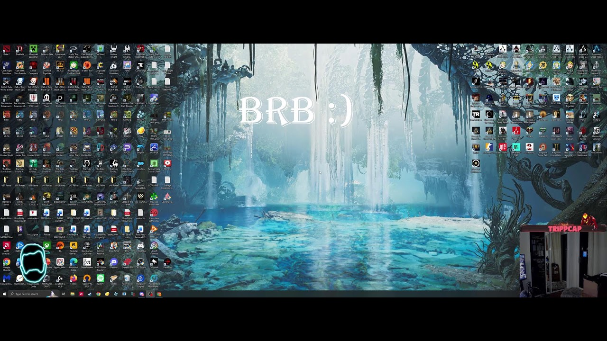Image resolution: width=607 pixels, height=341 pixels.
Task: Select the OBS Studio icon
Action: click(140, 263)
